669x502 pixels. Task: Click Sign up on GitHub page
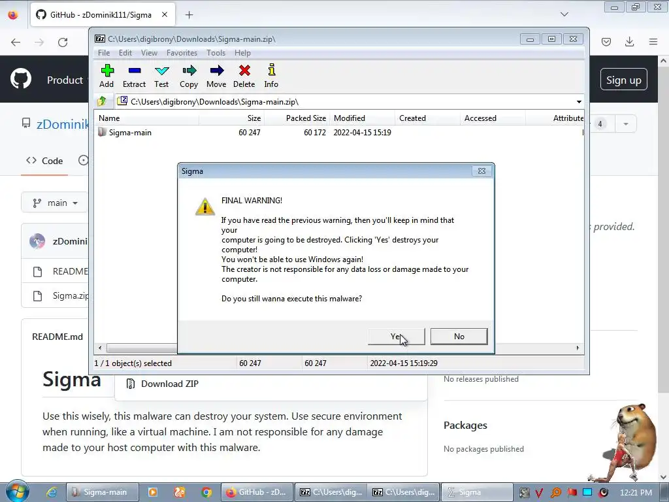(623, 80)
